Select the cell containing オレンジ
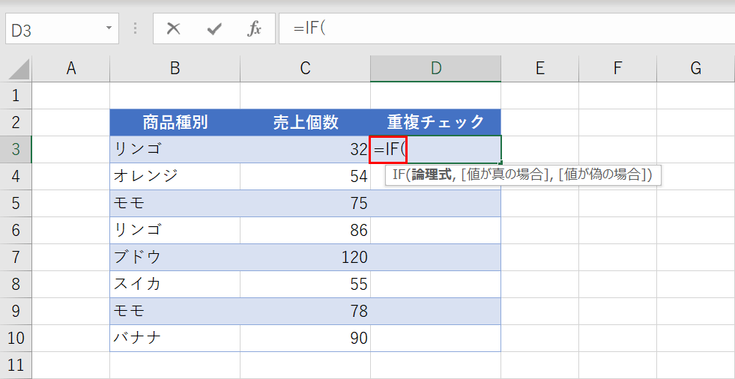 pyautogui.click(x=175, y=176)
